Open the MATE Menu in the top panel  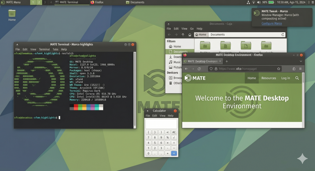(11, 2)
